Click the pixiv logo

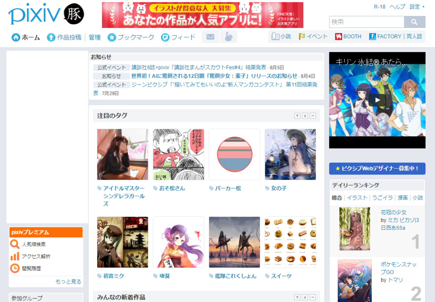pos(34,14)
